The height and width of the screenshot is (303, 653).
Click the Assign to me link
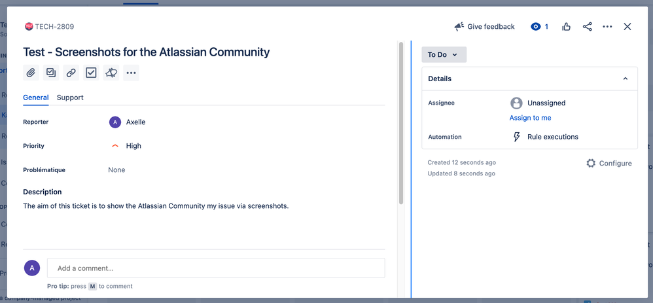[x=530, y=118]
